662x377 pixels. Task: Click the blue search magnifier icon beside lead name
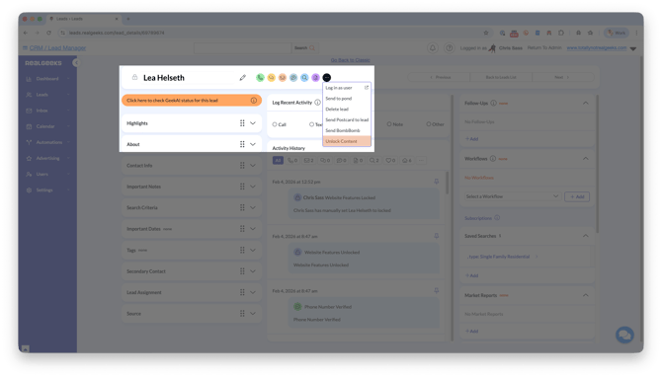tap(304, 78)
